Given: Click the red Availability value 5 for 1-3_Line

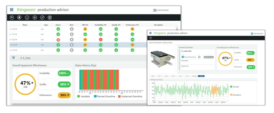Looking at the screenshot, I should click(101, 40).
